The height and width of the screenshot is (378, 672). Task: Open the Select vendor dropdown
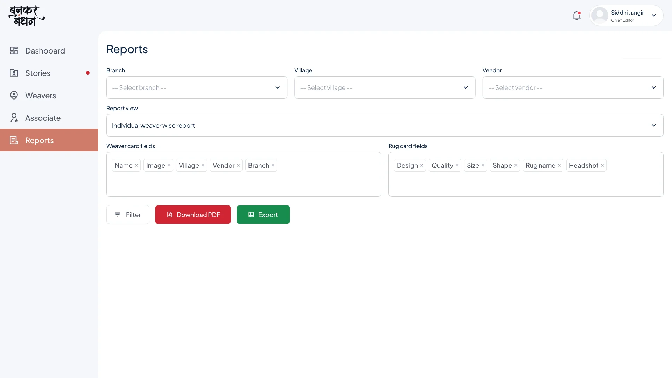coord(573,87)
